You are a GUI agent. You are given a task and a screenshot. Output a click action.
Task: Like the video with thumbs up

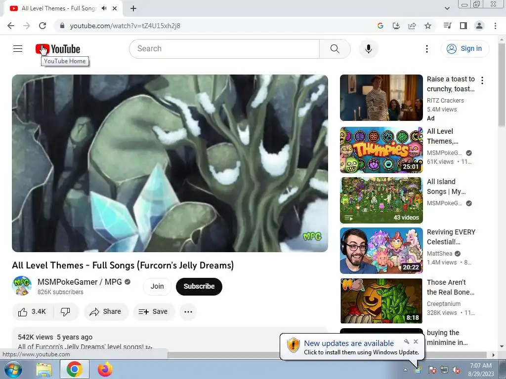pos(32,312)
